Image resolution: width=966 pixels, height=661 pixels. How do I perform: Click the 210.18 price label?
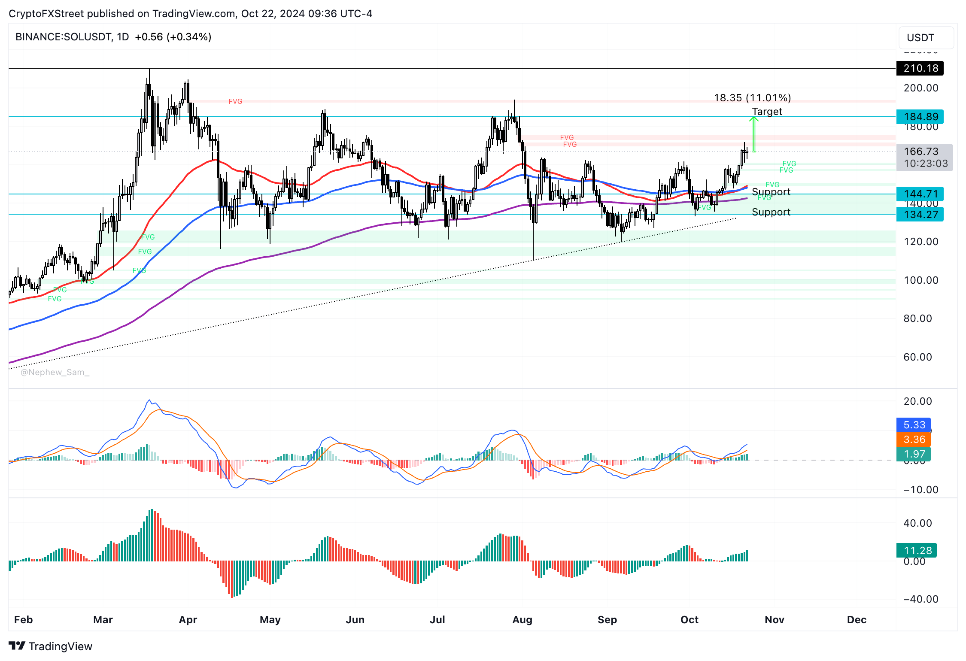point(920,68)
